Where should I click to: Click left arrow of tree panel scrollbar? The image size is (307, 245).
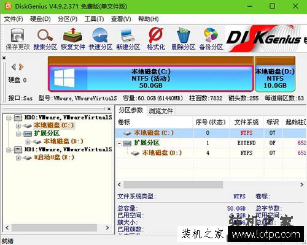7,228
